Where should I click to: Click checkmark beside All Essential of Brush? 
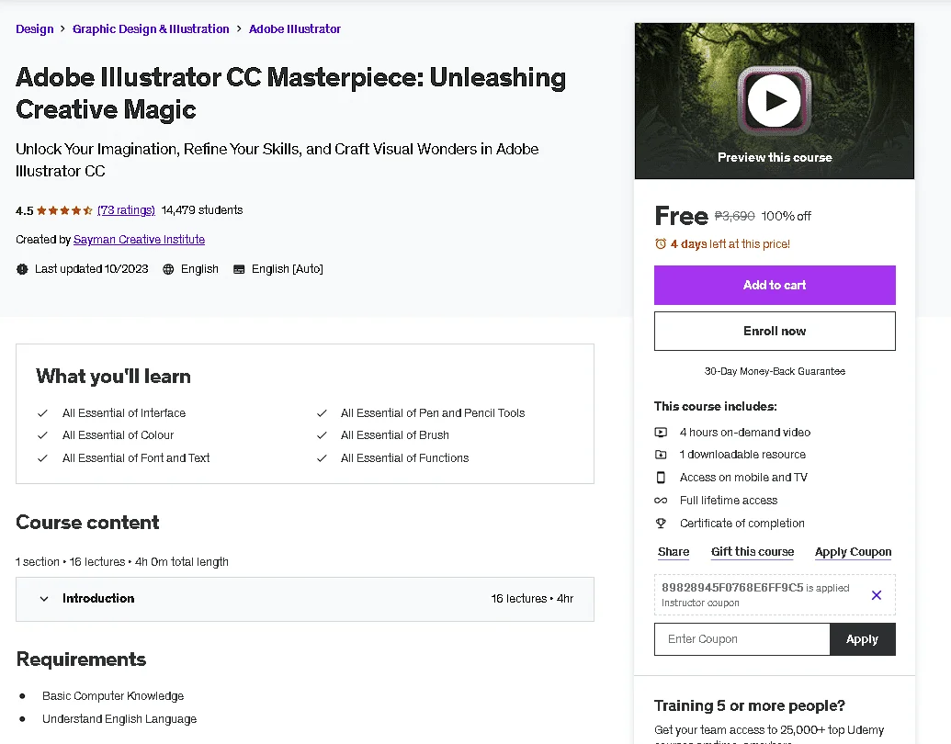point(322,435)
